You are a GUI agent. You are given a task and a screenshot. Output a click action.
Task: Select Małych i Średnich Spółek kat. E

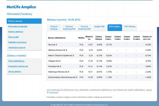tap(61, 56)
